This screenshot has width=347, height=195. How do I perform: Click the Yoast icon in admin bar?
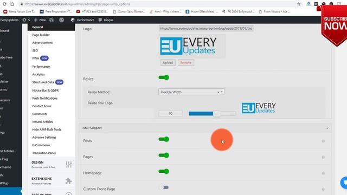pyautogui.click(x=52, y=20)
